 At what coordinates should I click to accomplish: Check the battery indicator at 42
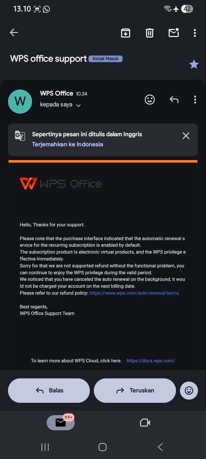[x=187, y=9]
